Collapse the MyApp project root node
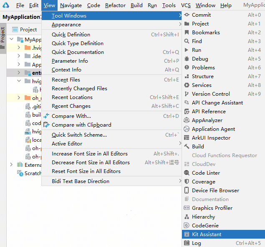This screenshot has width=265, height=247. click(x=11, y=40)
